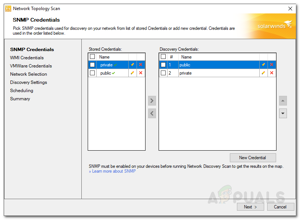Check discovery credential 1 public checkbox

(x=163, y=65)
